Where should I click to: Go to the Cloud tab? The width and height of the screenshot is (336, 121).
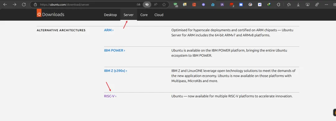pyautogui.click(x=159, y=15)
